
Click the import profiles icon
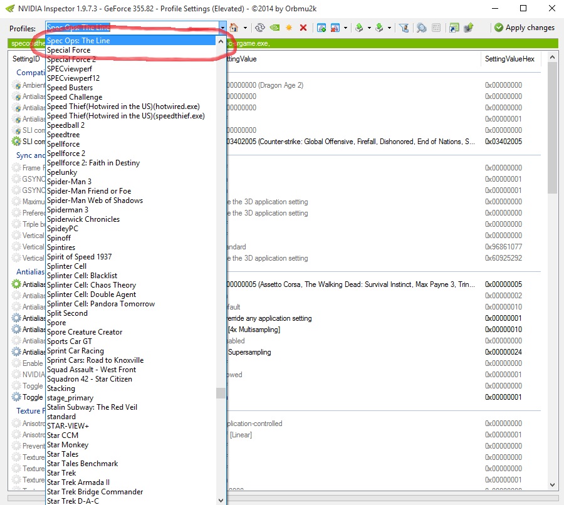[379, 28]
